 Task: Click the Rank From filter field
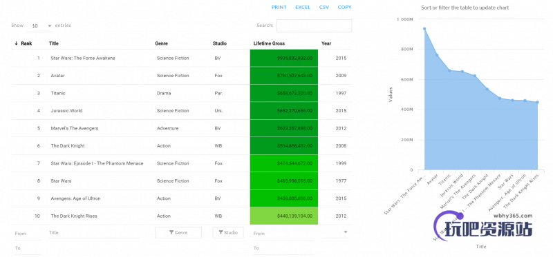click(x=28, y=234)
